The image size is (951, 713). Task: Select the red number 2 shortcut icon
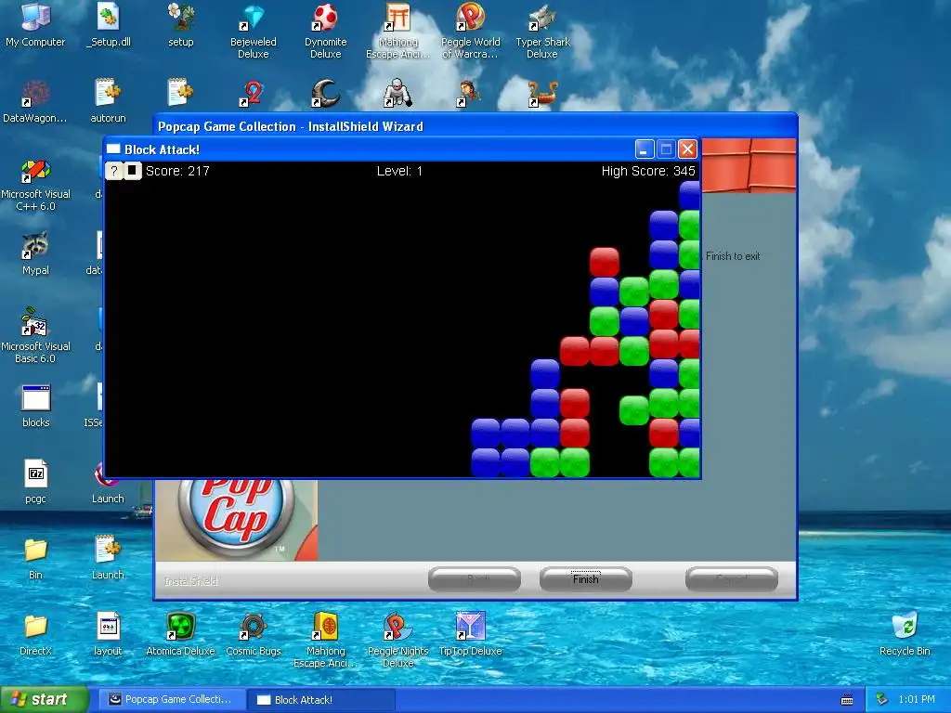(253, 94)
